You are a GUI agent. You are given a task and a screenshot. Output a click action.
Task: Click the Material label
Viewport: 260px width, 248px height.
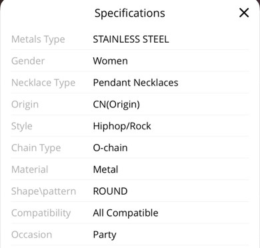coord(29,169)
